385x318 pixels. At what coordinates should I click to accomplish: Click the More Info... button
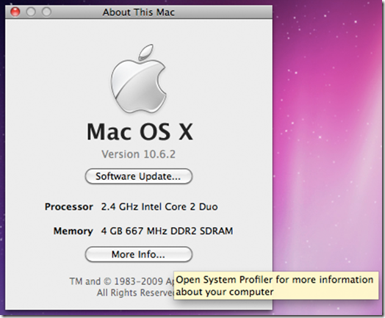pyautogui.click(x=138, y=254)
